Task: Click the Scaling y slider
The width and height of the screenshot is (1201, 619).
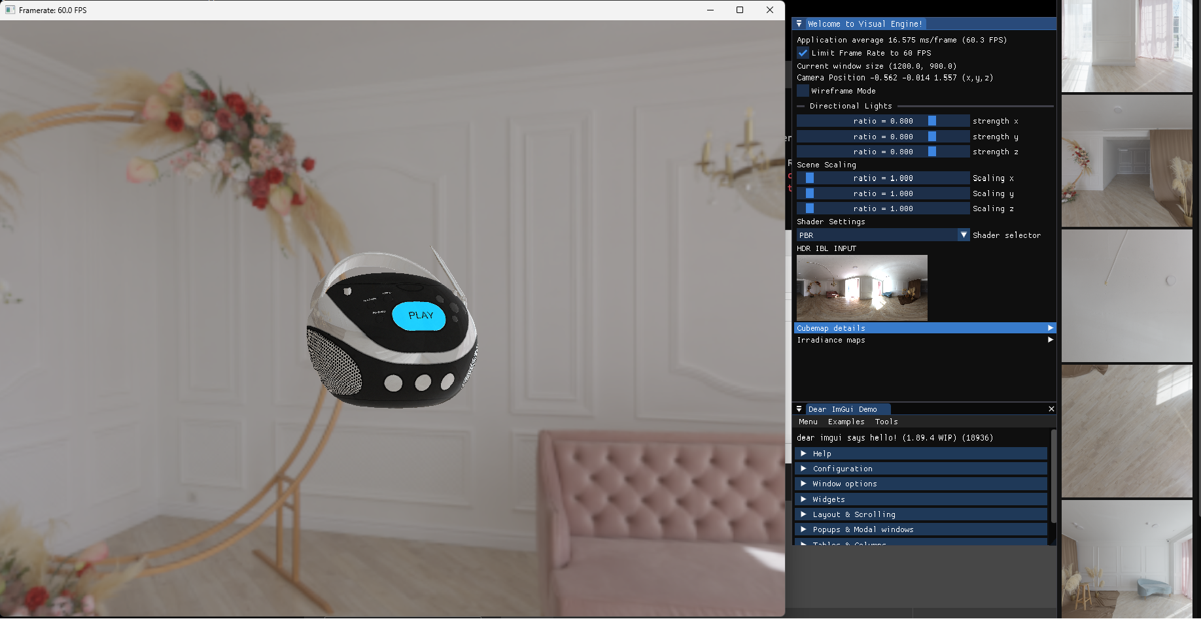Action: [883, 193]
